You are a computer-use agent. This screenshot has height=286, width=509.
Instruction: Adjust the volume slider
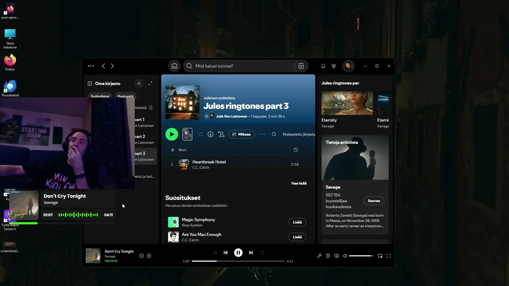click(361, 256)
